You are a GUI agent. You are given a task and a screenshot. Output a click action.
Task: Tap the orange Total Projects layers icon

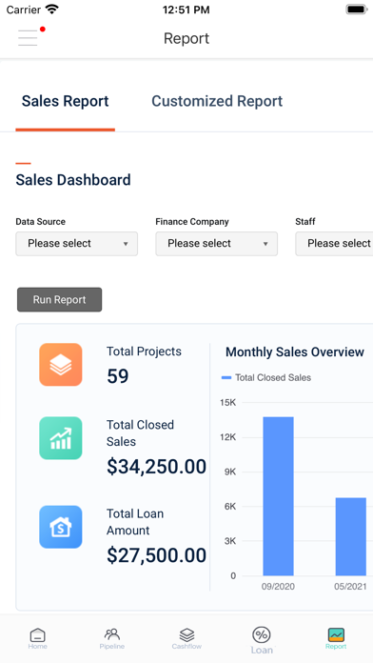coord(61,365)
